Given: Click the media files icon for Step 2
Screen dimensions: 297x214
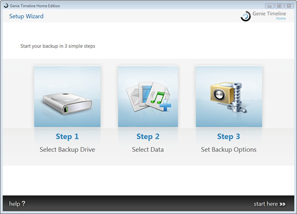Looking at the screenshot, I should point(148,96).
